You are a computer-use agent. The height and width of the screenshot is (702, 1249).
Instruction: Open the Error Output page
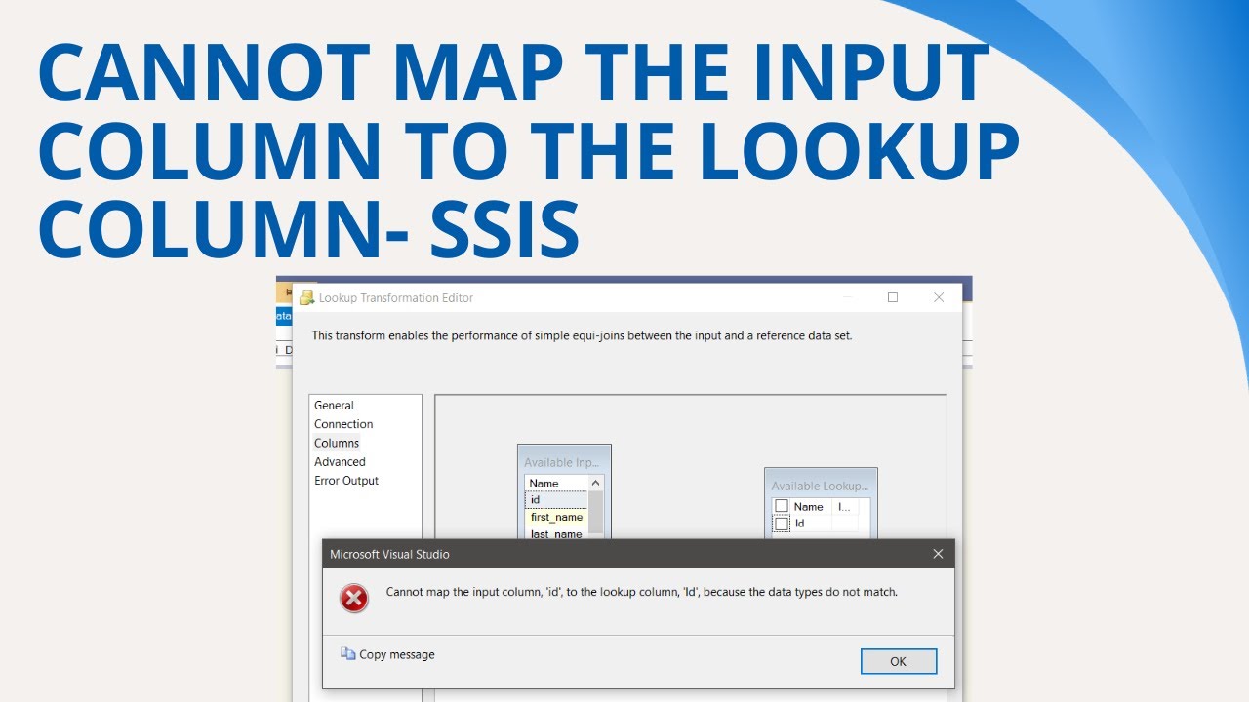[346, 481]
